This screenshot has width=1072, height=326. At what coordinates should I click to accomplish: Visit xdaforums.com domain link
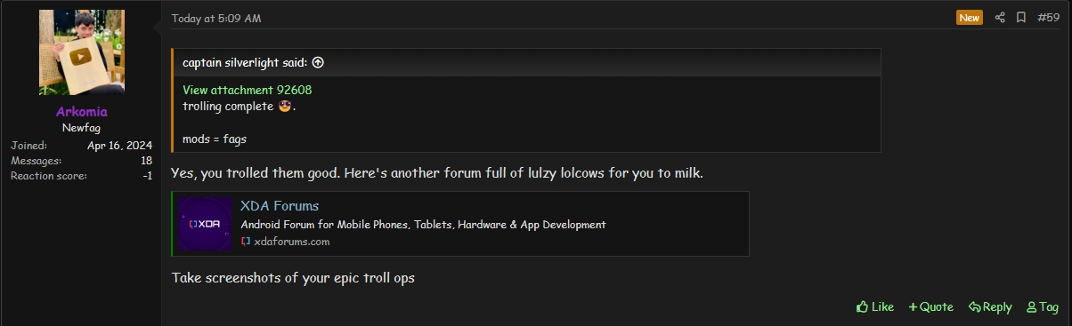tap(292, 241)
